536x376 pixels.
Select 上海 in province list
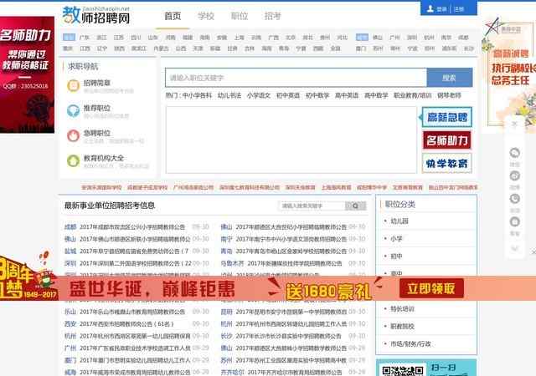tap(239, 38)
